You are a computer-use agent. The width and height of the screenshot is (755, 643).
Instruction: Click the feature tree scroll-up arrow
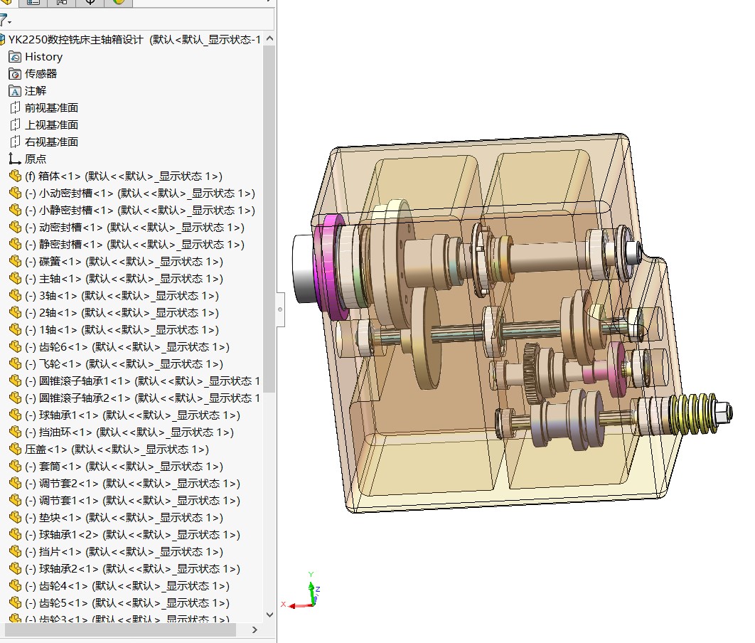point(269,38)
